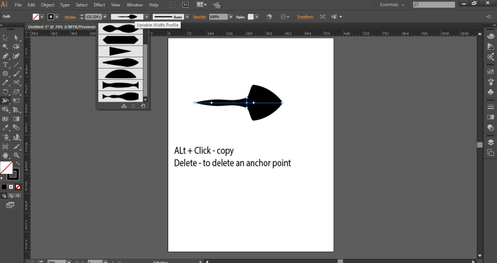Open fill color dropdown in control bar
The width and height of the screenshot is (497, 263).
coord(42,17)
